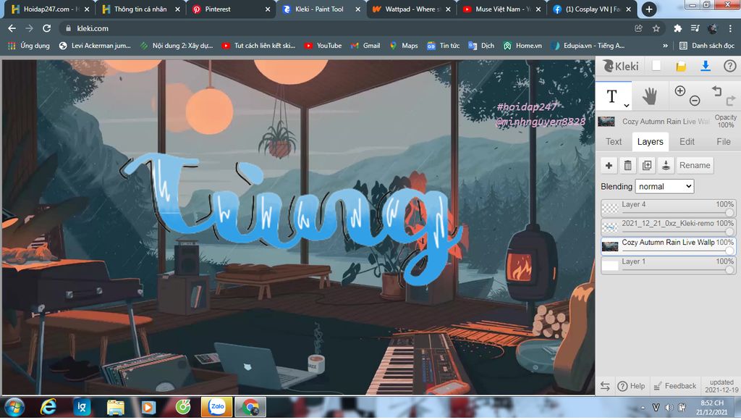Select the 2021_12_21_0xz_Kleki-remo layer
The width and height of the screenshot is (741, 420).
[668, 227]
